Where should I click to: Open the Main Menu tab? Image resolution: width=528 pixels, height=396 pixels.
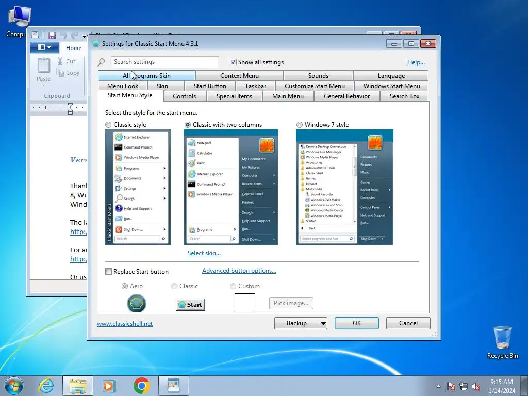pyautogui.click(x=288, y=96)
